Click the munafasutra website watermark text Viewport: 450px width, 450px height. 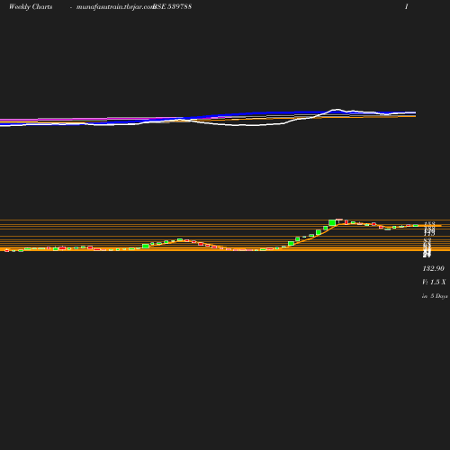point(115,7)
